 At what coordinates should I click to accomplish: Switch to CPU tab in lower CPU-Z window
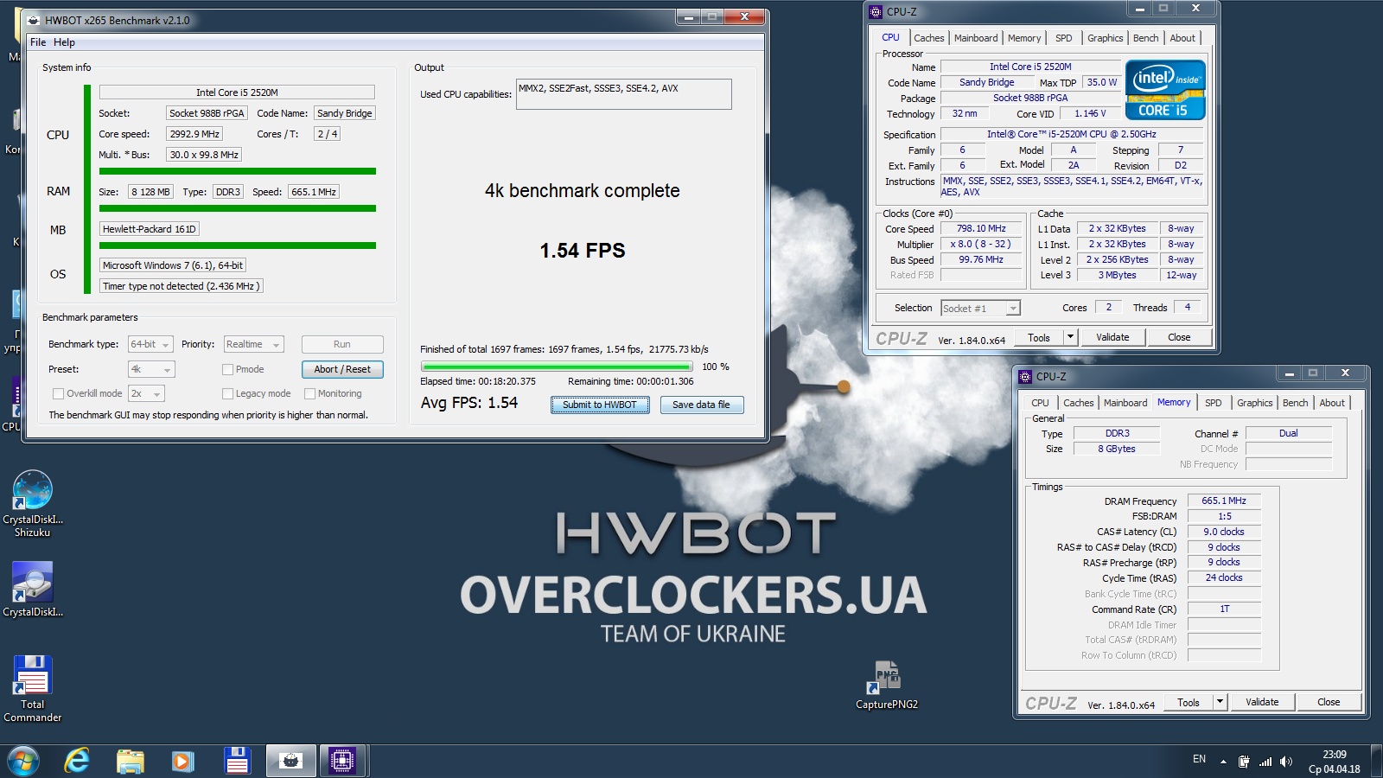pos(1040,403)
